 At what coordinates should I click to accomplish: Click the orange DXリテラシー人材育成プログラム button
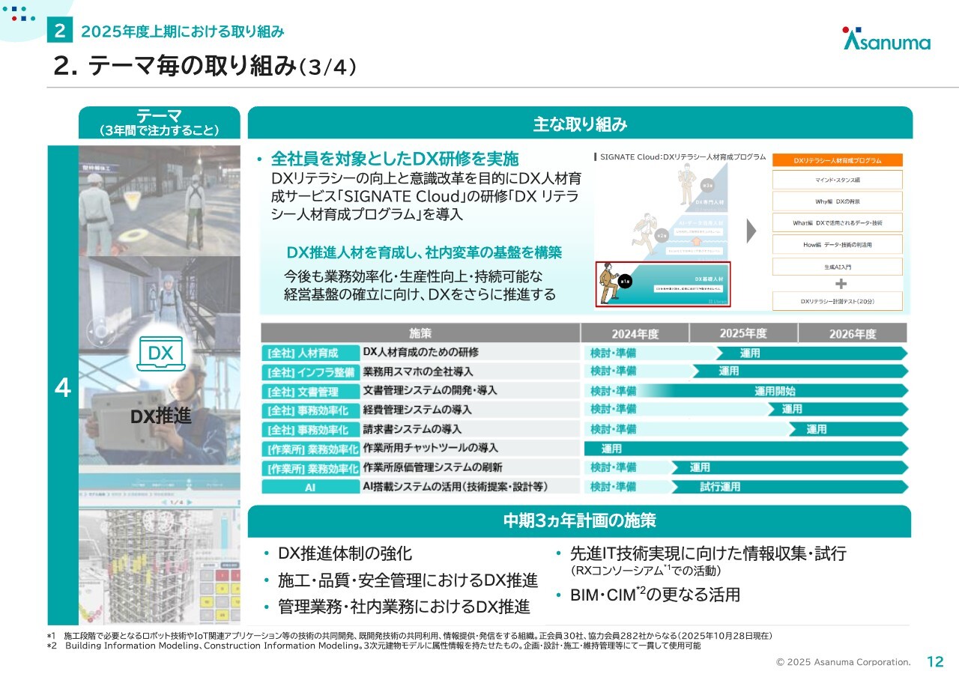[x=837, y=160]
